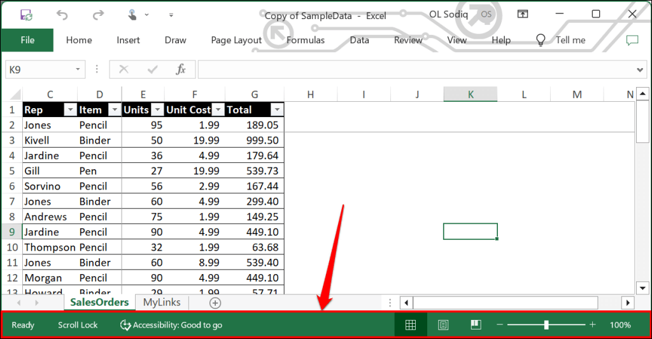The width and height of the screenshot is (652, 339).
Task: Switch to the MyLinks sheet tab
Action: click(x=162, y=302)
